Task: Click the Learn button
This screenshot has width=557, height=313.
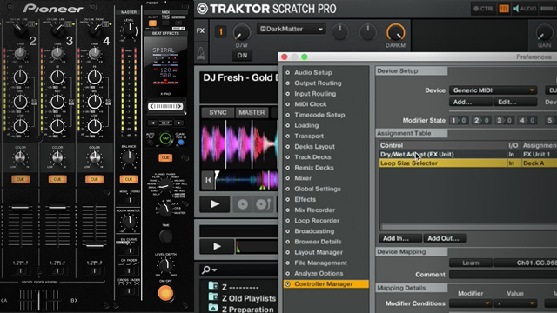Action: point(471,263)
